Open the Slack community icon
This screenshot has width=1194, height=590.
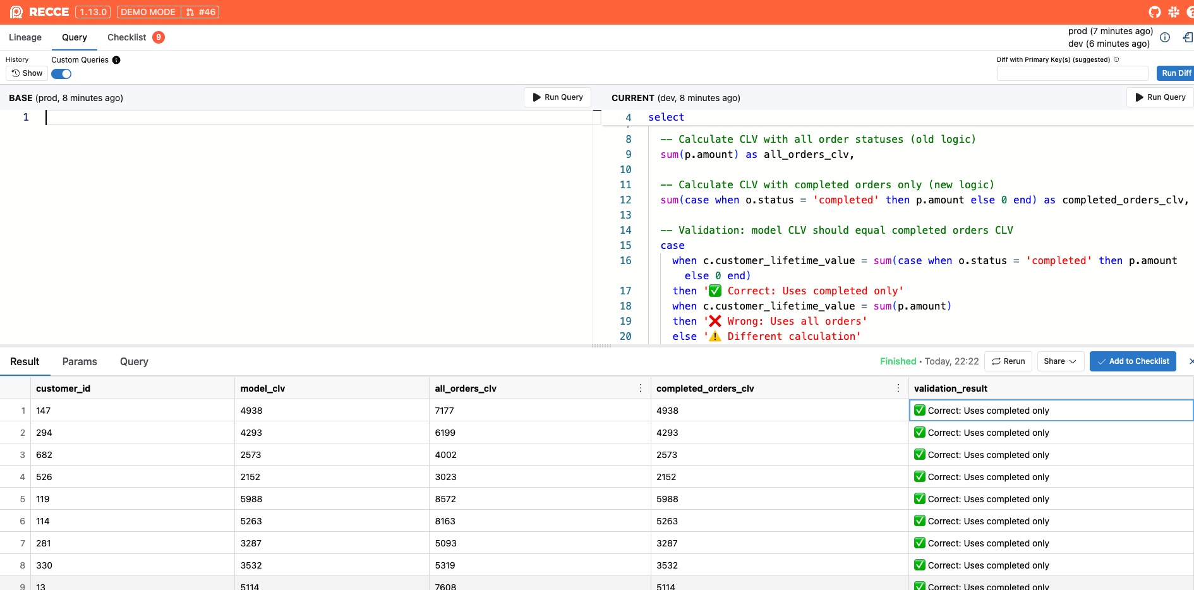(1174, 12)
